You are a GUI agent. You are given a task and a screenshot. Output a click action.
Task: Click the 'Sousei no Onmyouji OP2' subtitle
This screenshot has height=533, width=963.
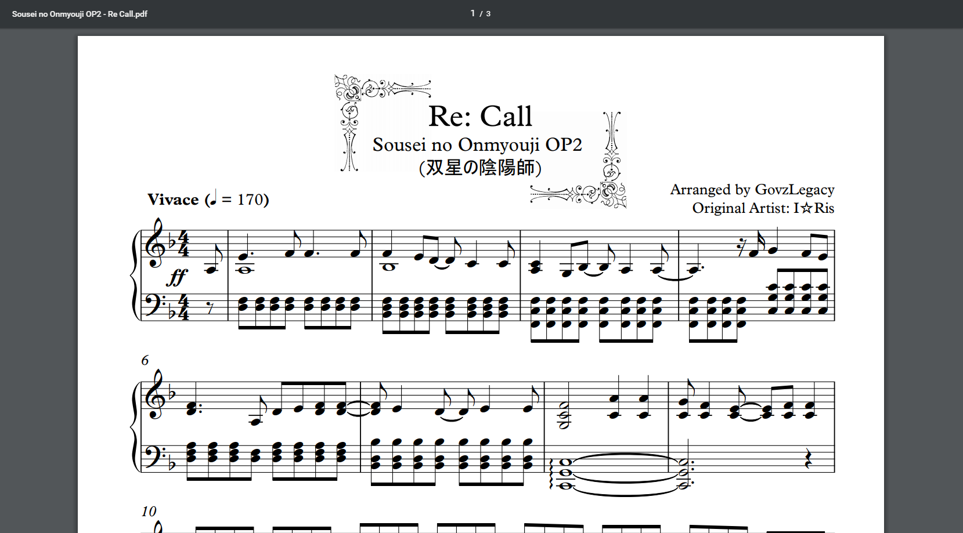[x=477, y=144]
